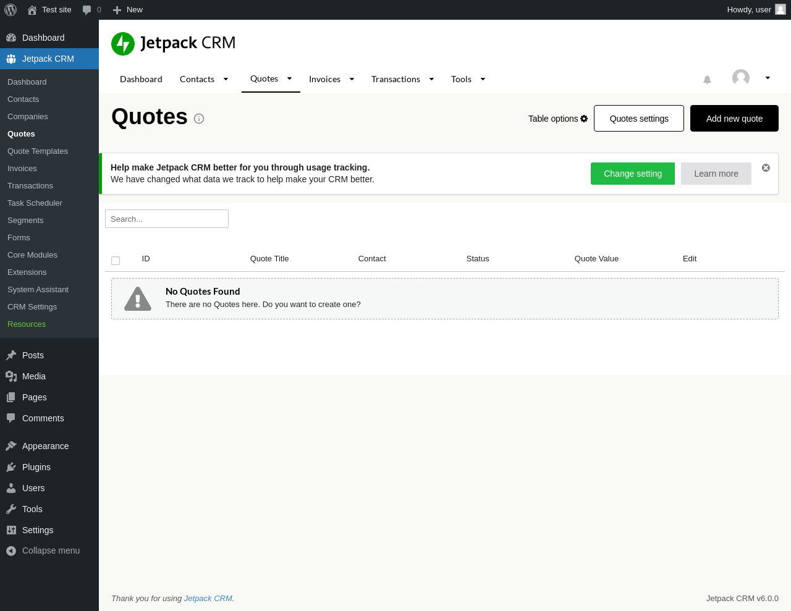Click the Jetpack CRM sidebar people icon

tap(11, 59)
